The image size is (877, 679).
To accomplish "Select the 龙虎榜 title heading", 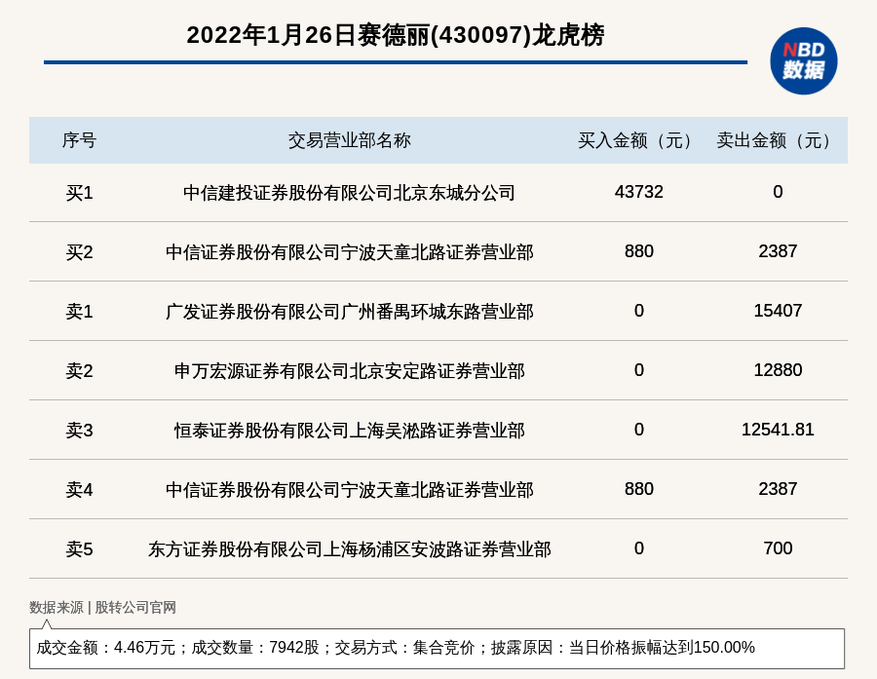I will pyautogui.click(x=395, y=35).
